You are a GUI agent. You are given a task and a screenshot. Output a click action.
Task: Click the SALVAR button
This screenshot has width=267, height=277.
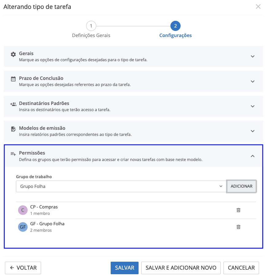(x=124, y=268)
